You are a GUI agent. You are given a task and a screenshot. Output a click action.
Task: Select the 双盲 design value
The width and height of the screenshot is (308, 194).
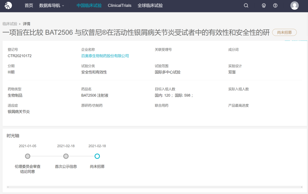click(x=232, y=72)
